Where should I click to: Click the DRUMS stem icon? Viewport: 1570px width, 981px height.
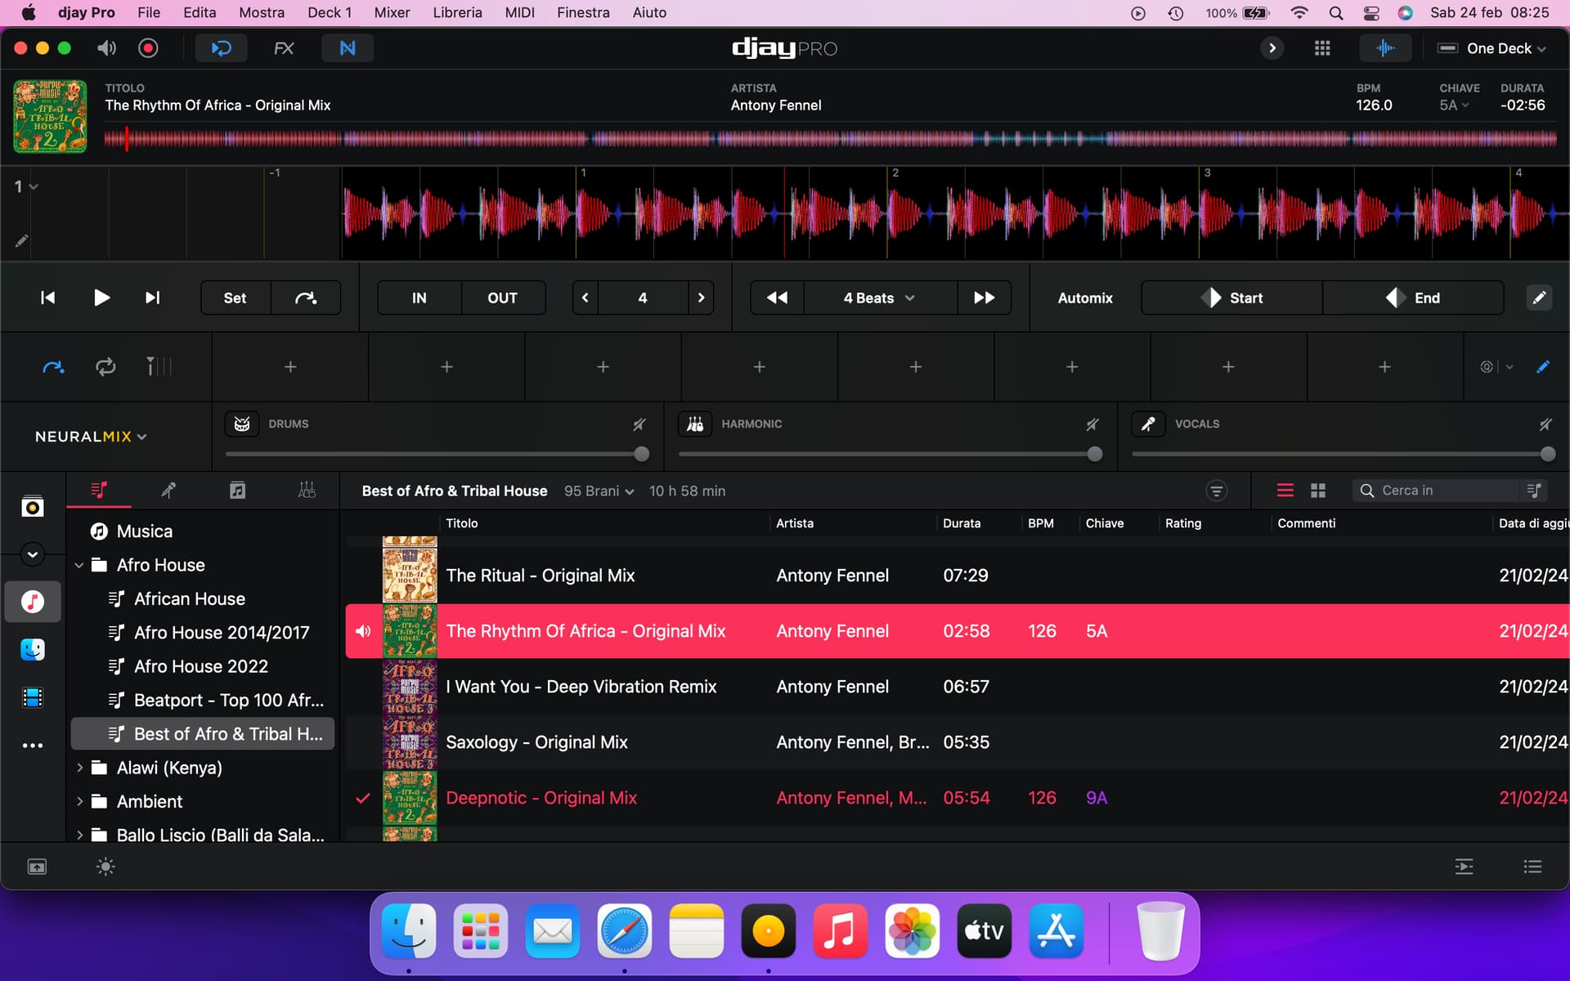(242, 423)
